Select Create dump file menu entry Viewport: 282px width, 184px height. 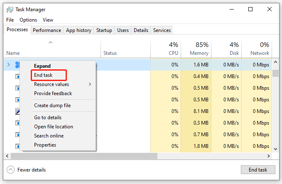pos(52,105)
